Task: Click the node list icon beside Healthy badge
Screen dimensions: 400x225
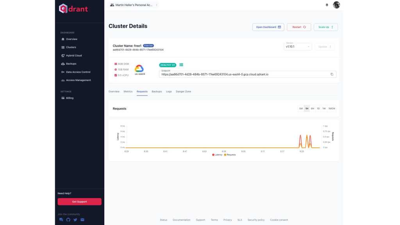Action: (181, 65)
